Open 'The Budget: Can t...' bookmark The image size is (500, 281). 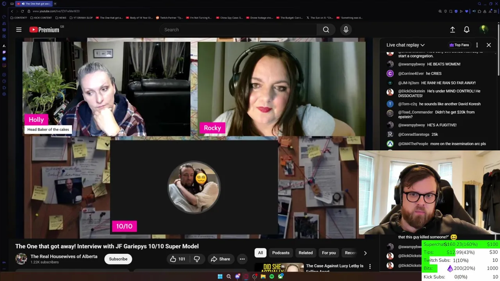tap(289, 18)
